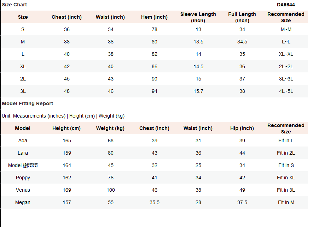Click the Height (cm) column header
This screenshot has width=313, height=227.
(x=66, y=128)
